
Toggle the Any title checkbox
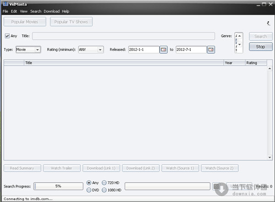point(7,36)
